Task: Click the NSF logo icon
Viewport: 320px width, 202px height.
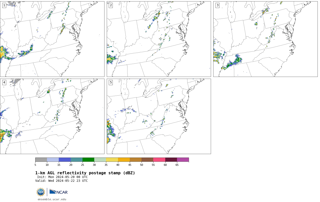Action: pyautogui.click(x=41, y=192)
